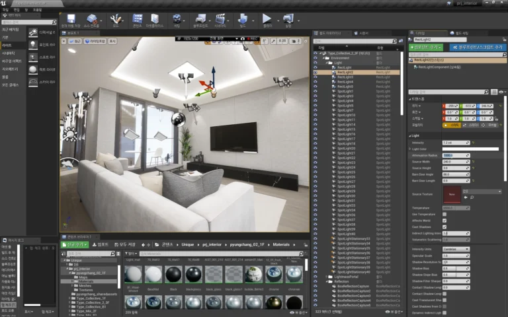Screen dimensions: 508x317
Task: Click the blue Blueprint/Add Script button
Action: [478, 48]
